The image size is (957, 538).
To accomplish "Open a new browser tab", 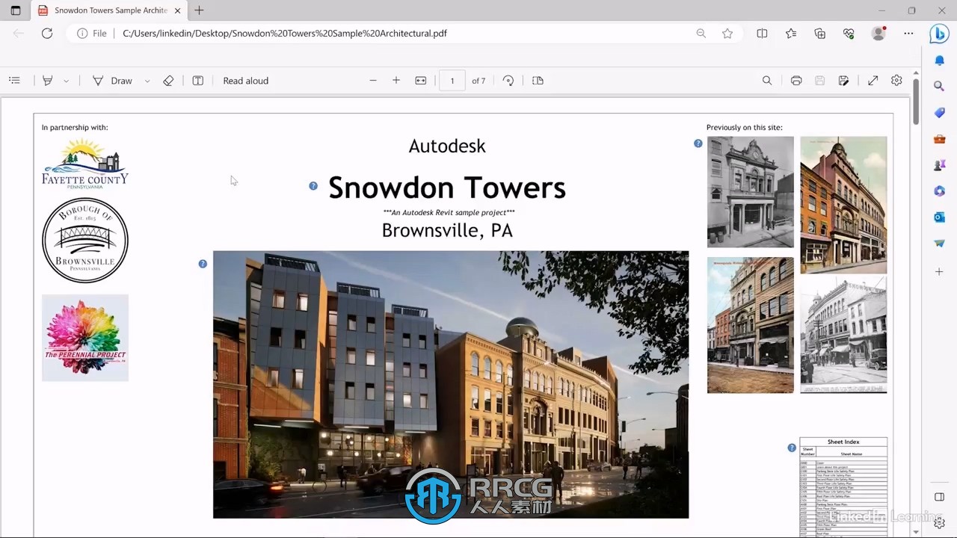I will tap(199, 10).
